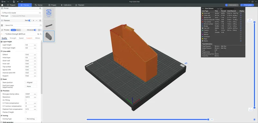258x123 pixels.
Task: Remove a filament with the minus icon
Action: (36, 20)
